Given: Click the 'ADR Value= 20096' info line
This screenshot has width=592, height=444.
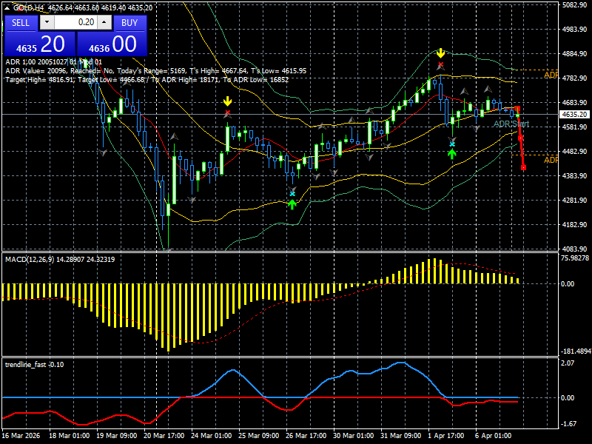Looking at the screenshot, I should coord(156,70).
